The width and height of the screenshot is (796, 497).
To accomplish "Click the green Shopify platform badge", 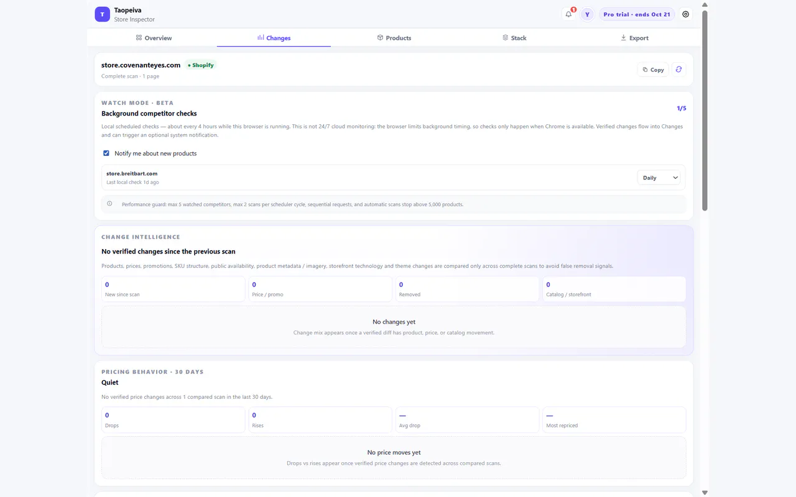I will 201,65.
